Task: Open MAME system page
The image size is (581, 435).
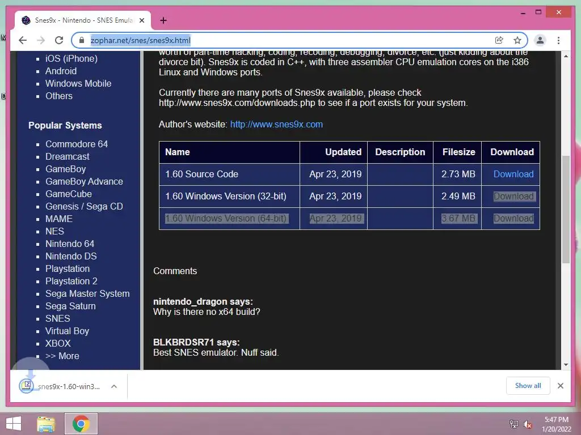Action: click(x=59, y=219)
